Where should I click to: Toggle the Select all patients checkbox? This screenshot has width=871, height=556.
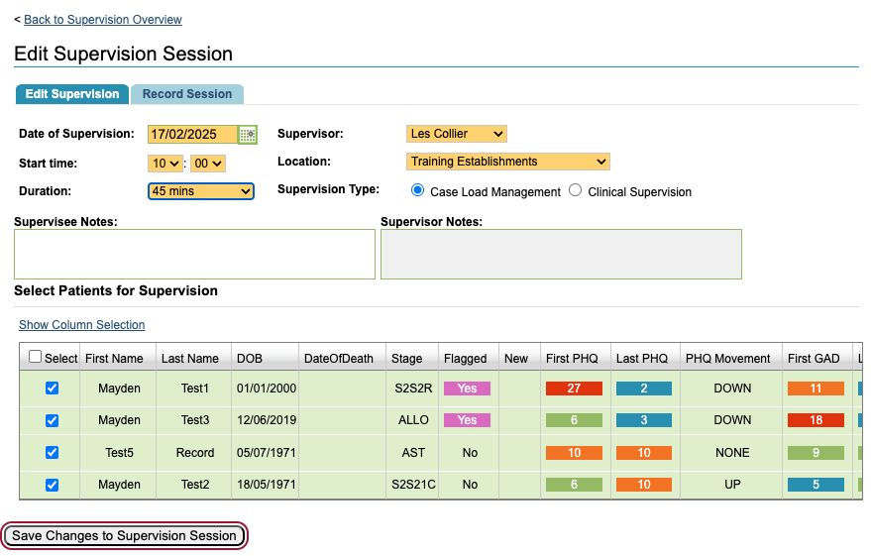[x=36, y=357]
